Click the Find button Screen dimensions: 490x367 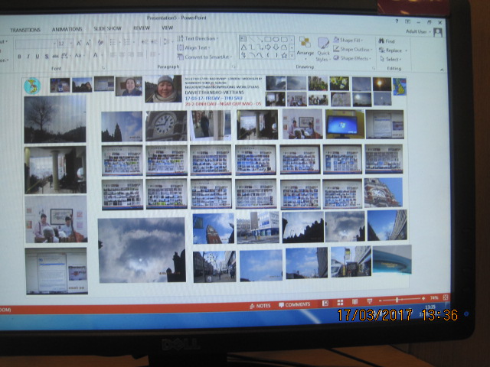(x=387, y=41)
